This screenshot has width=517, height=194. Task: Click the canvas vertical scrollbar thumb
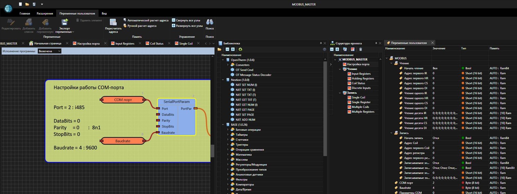[x=213, y=151]
